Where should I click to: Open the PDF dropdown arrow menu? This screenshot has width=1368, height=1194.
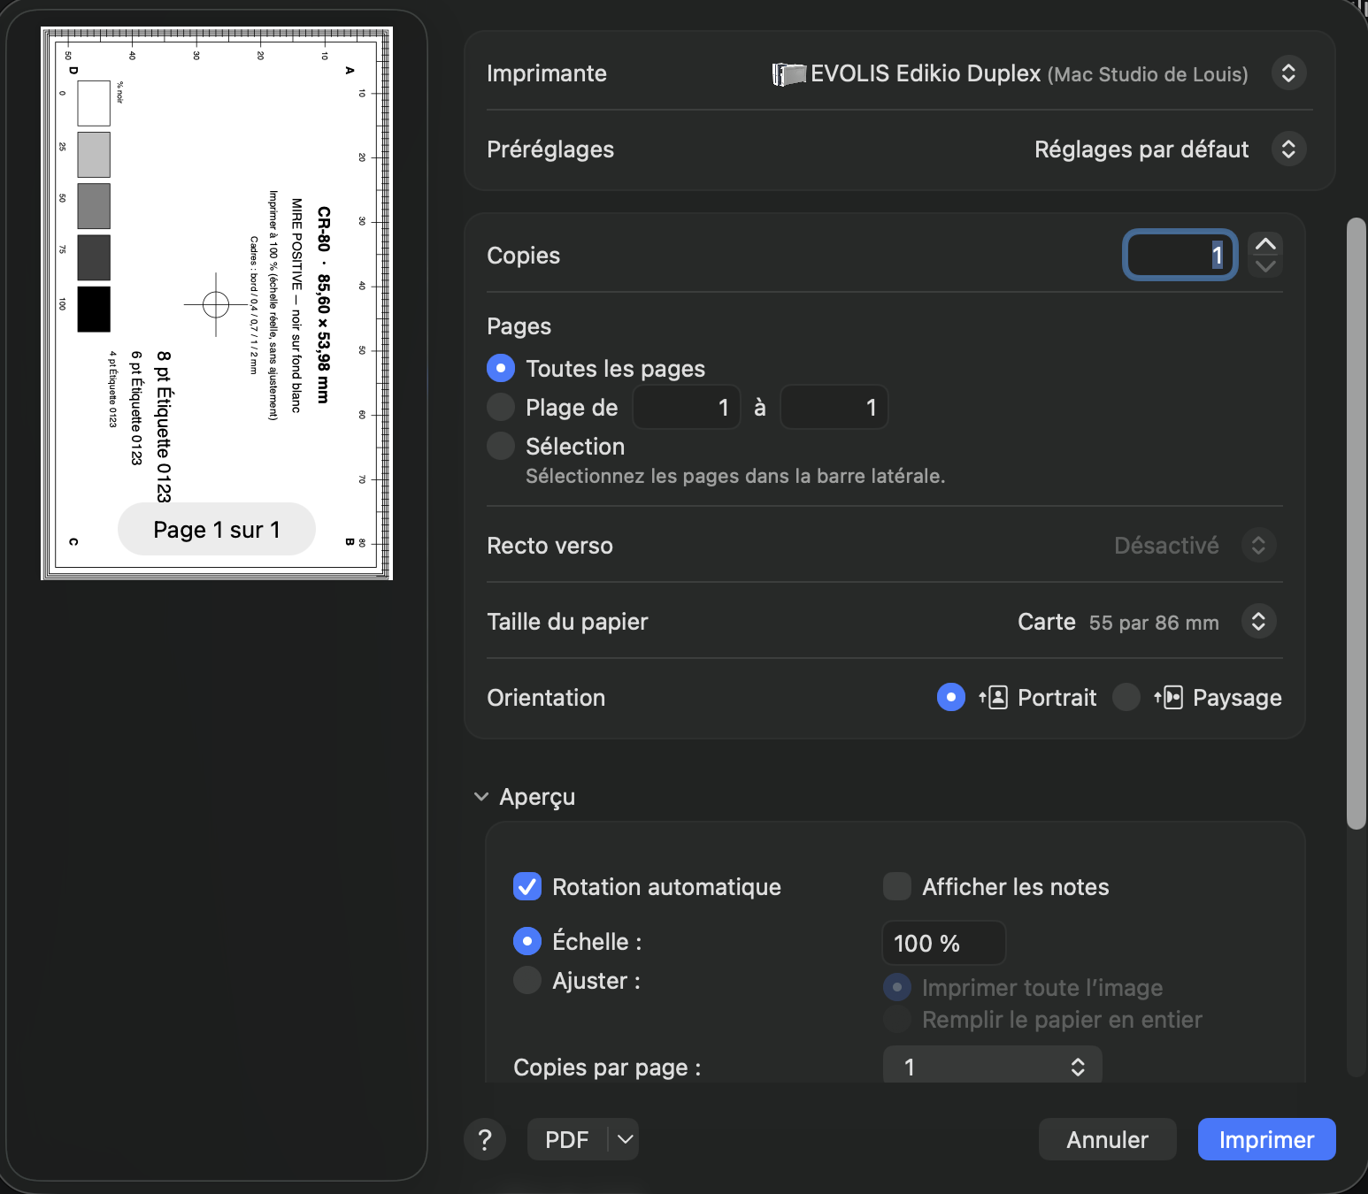click(625, 1139)
